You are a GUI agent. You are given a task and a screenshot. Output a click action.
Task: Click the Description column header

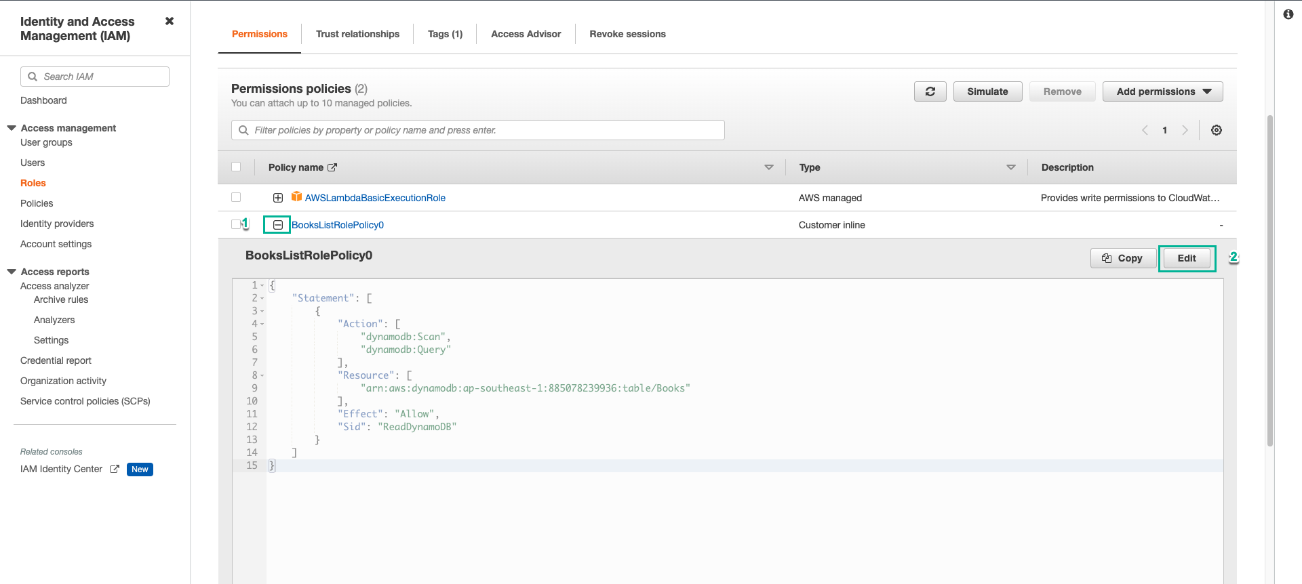[x=1067, y=167]
